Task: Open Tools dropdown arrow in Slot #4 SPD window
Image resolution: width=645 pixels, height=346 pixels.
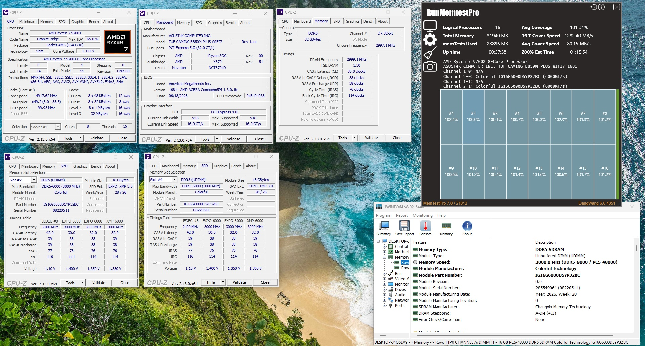Action: coord(223,282)
